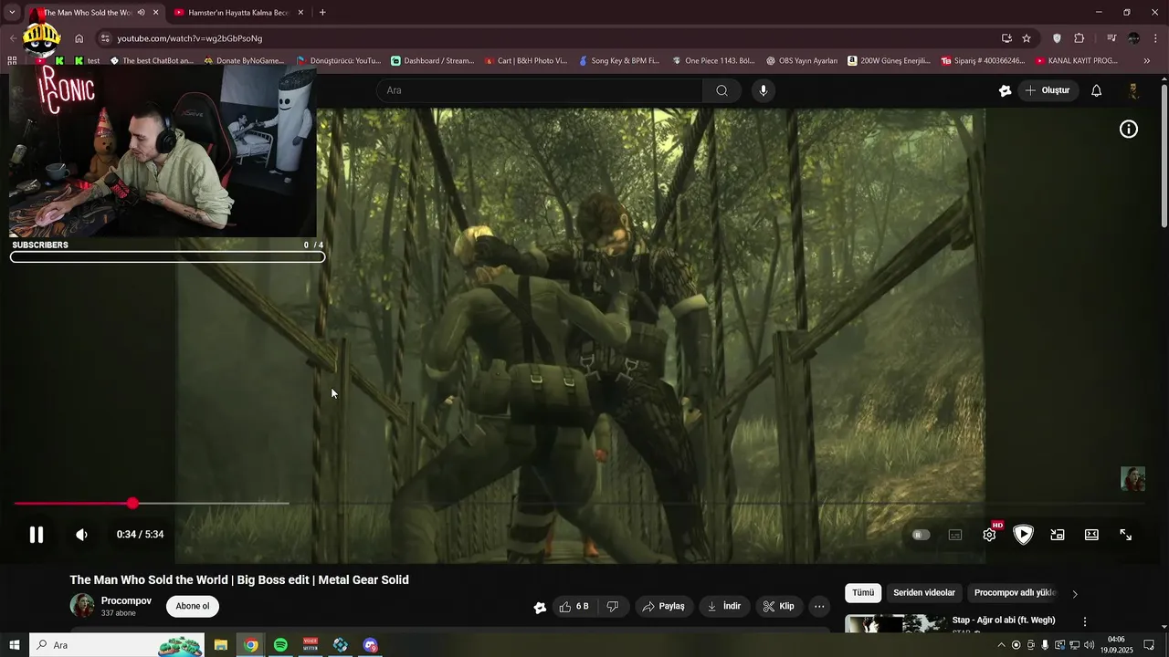Open options menu for 'Stap - Ağır ol abi'
The height and width of the screenshot is (657, 1169).
[x=1085, y=621]
